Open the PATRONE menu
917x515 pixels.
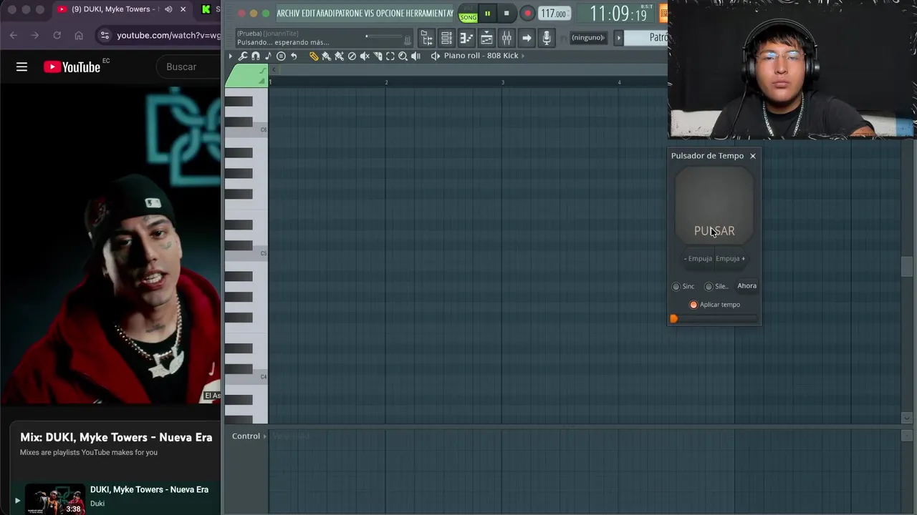click(x=349, y=14)
